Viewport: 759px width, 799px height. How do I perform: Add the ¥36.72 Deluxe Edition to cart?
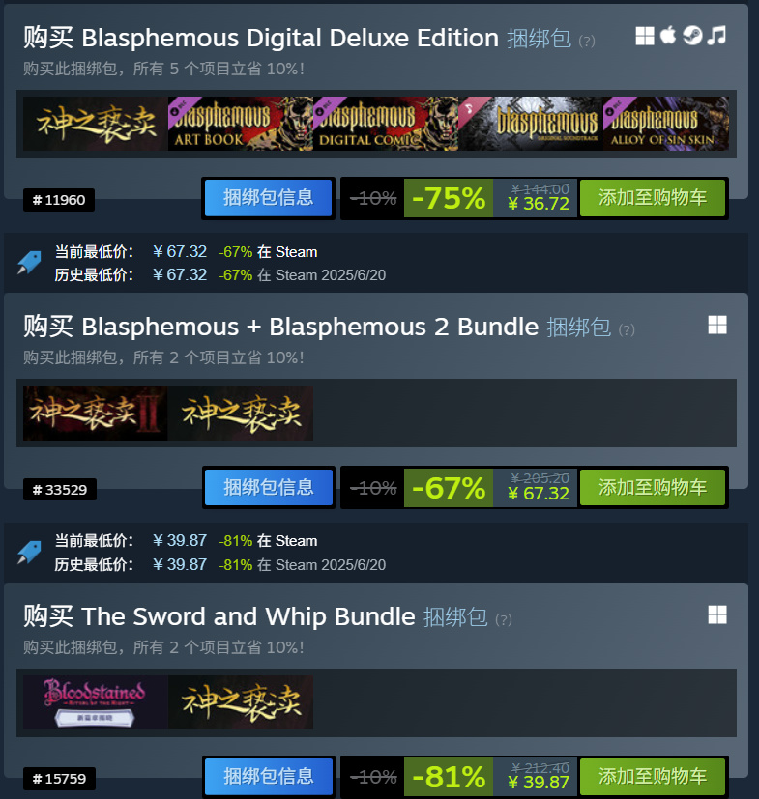point(653,198)
